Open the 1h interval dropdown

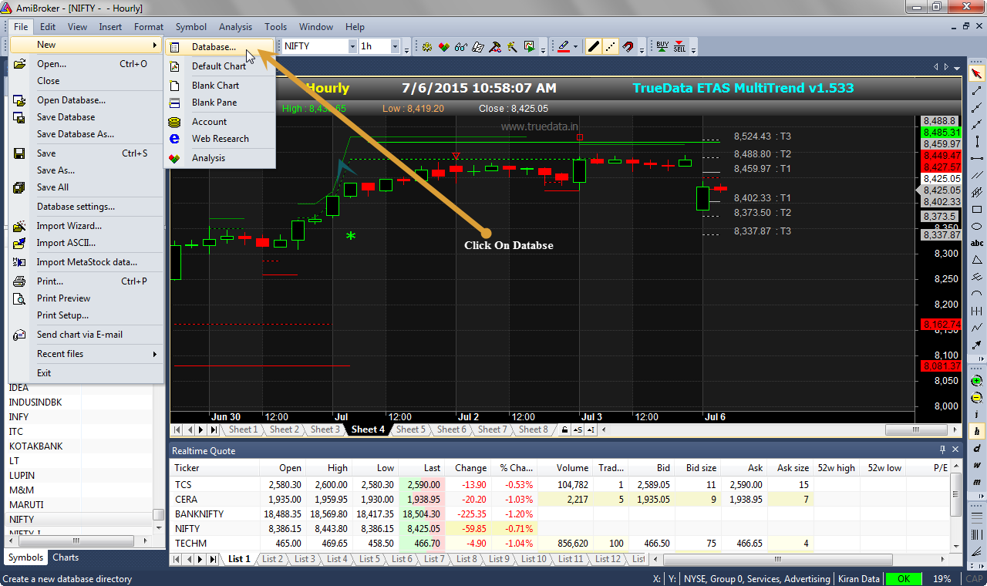[395, 46]
